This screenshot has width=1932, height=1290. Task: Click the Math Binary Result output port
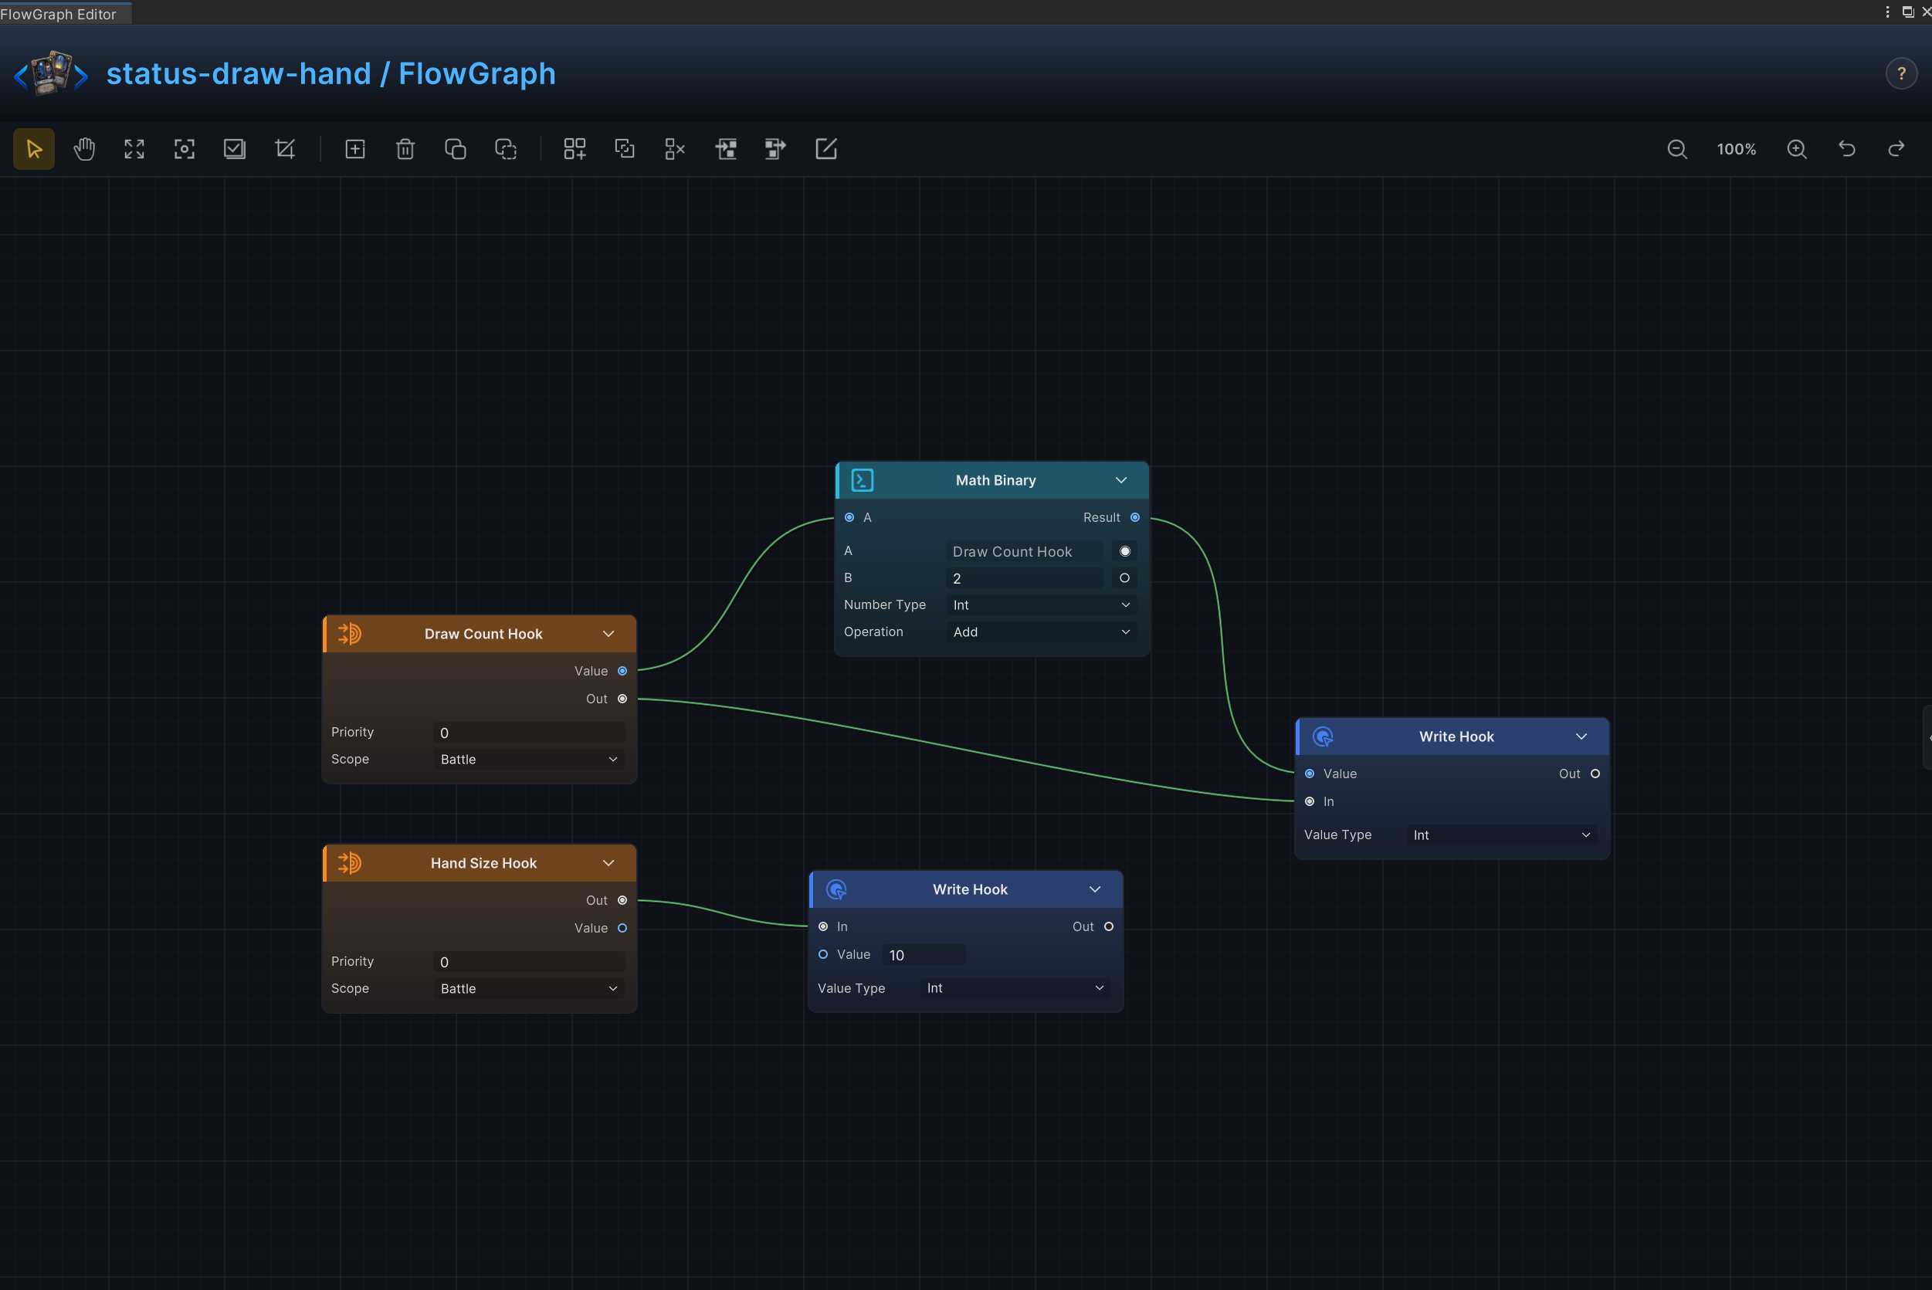[x=1134, y=517]
